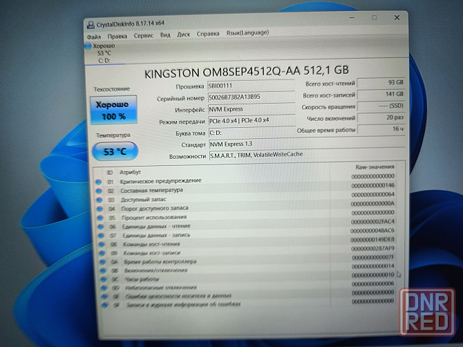Select the Порог доступного запаса attribute text

[x=155, y=209]
